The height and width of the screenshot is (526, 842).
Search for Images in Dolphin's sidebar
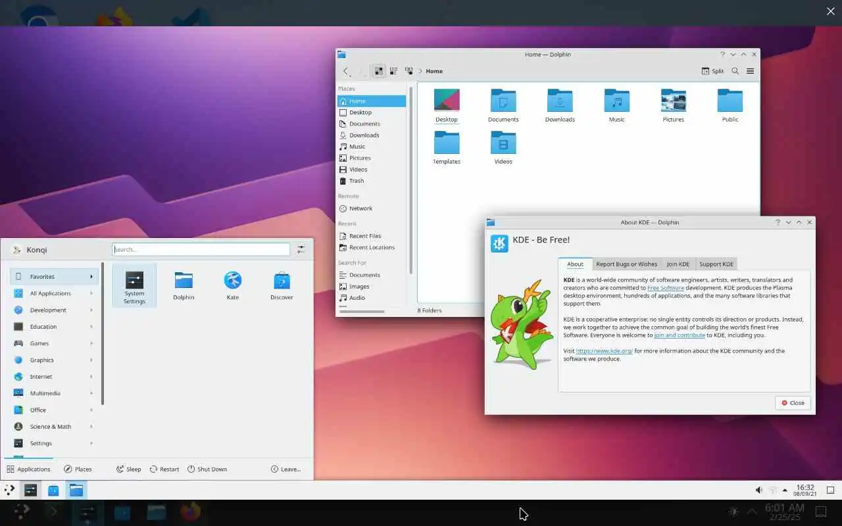coord(372,287)
